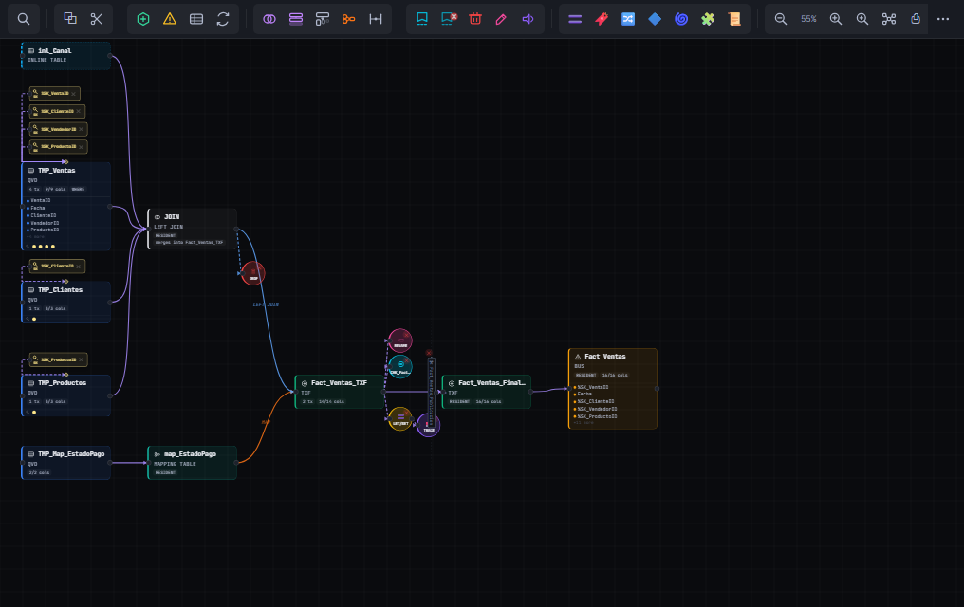Select the TMP_Clientes table node
This screenshot has width=964, height=607.
pyautogui.click(x=65, y=303)
